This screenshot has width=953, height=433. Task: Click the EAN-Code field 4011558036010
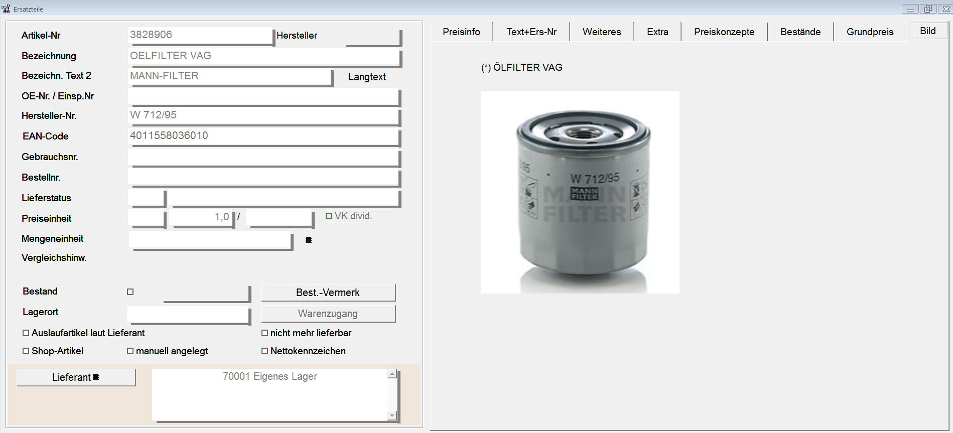[x=264, y=137]
